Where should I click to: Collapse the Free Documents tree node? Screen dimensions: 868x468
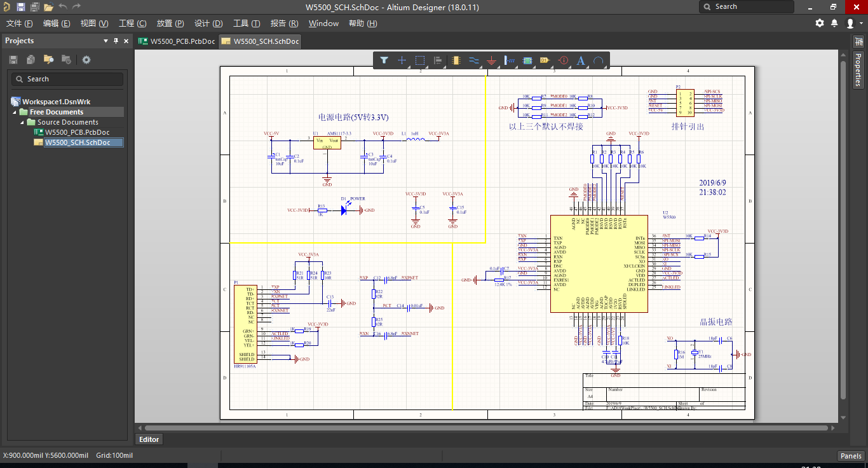click(15, 112)
